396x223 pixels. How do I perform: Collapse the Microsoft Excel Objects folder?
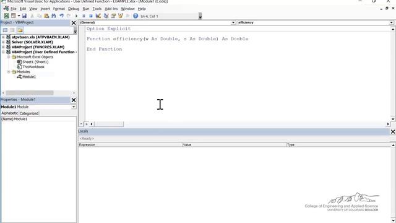(9, 57)
